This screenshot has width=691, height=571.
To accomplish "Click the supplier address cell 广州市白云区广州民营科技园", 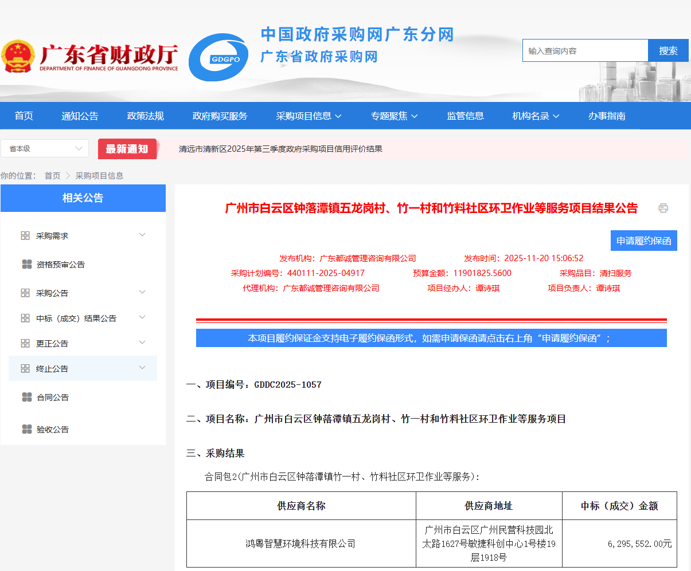I will click(489, 544).
